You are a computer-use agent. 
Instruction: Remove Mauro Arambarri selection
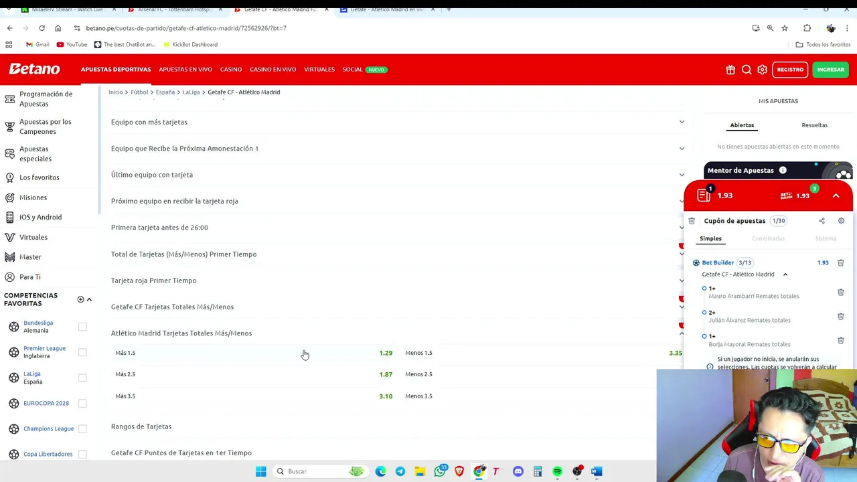841,293
